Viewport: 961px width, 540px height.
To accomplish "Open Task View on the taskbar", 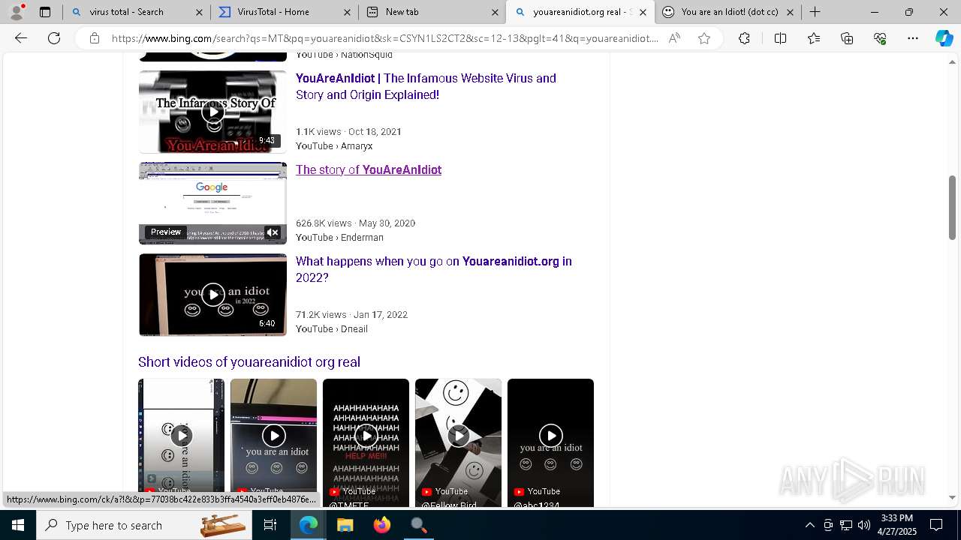I will point(270,525).
